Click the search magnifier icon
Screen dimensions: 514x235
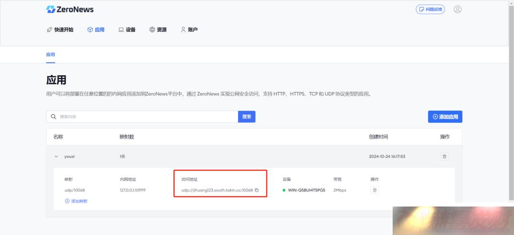53,117
